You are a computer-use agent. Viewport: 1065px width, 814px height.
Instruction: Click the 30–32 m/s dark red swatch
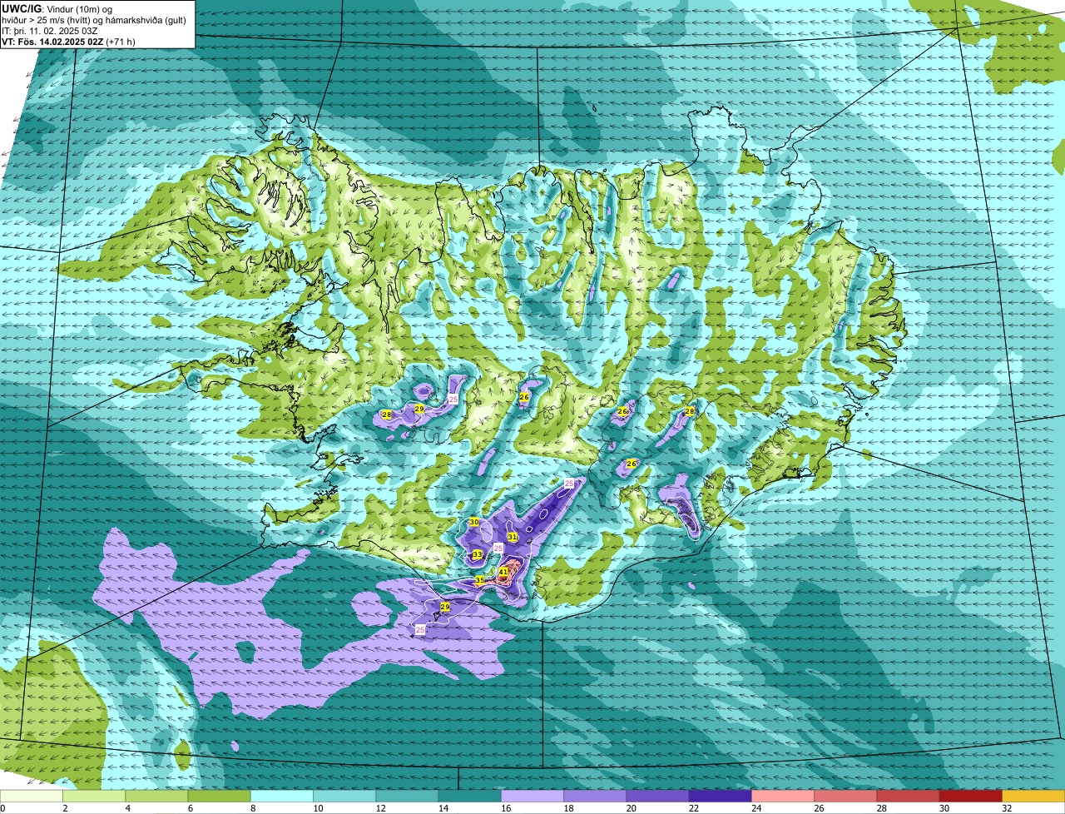point(970,797)
